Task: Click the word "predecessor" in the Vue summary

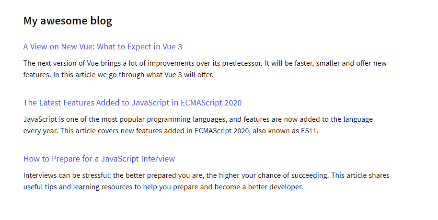Action: click(x=242, y=63)
